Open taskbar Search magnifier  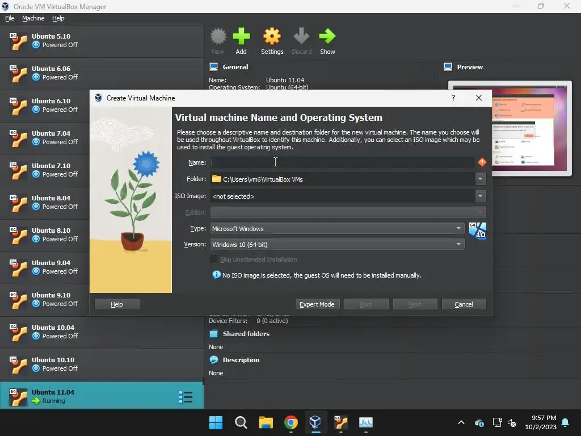coord(241,422)
